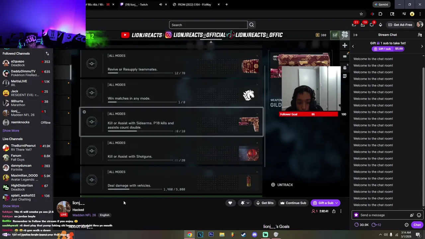Image resolution: width=425 pixels, height=239 pixels.
Task: Open Steam from the taskbar
Action: coord(243,235)
